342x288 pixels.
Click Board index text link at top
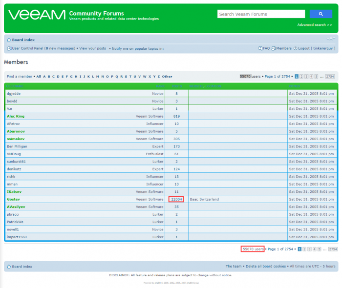click(x=23, y=40)
